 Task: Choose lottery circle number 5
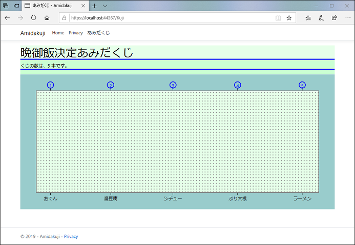click(x=302, y=85)
